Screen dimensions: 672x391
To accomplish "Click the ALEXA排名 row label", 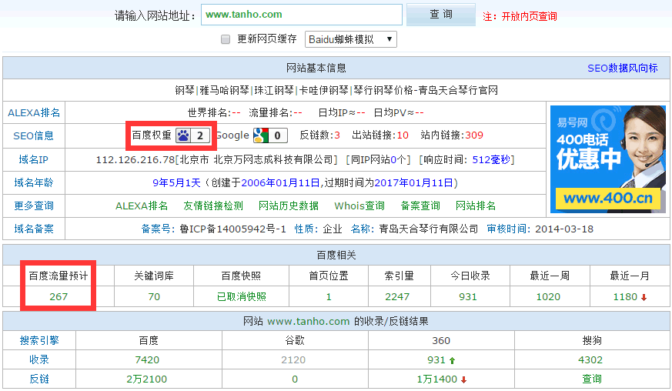I will (34, 112).
